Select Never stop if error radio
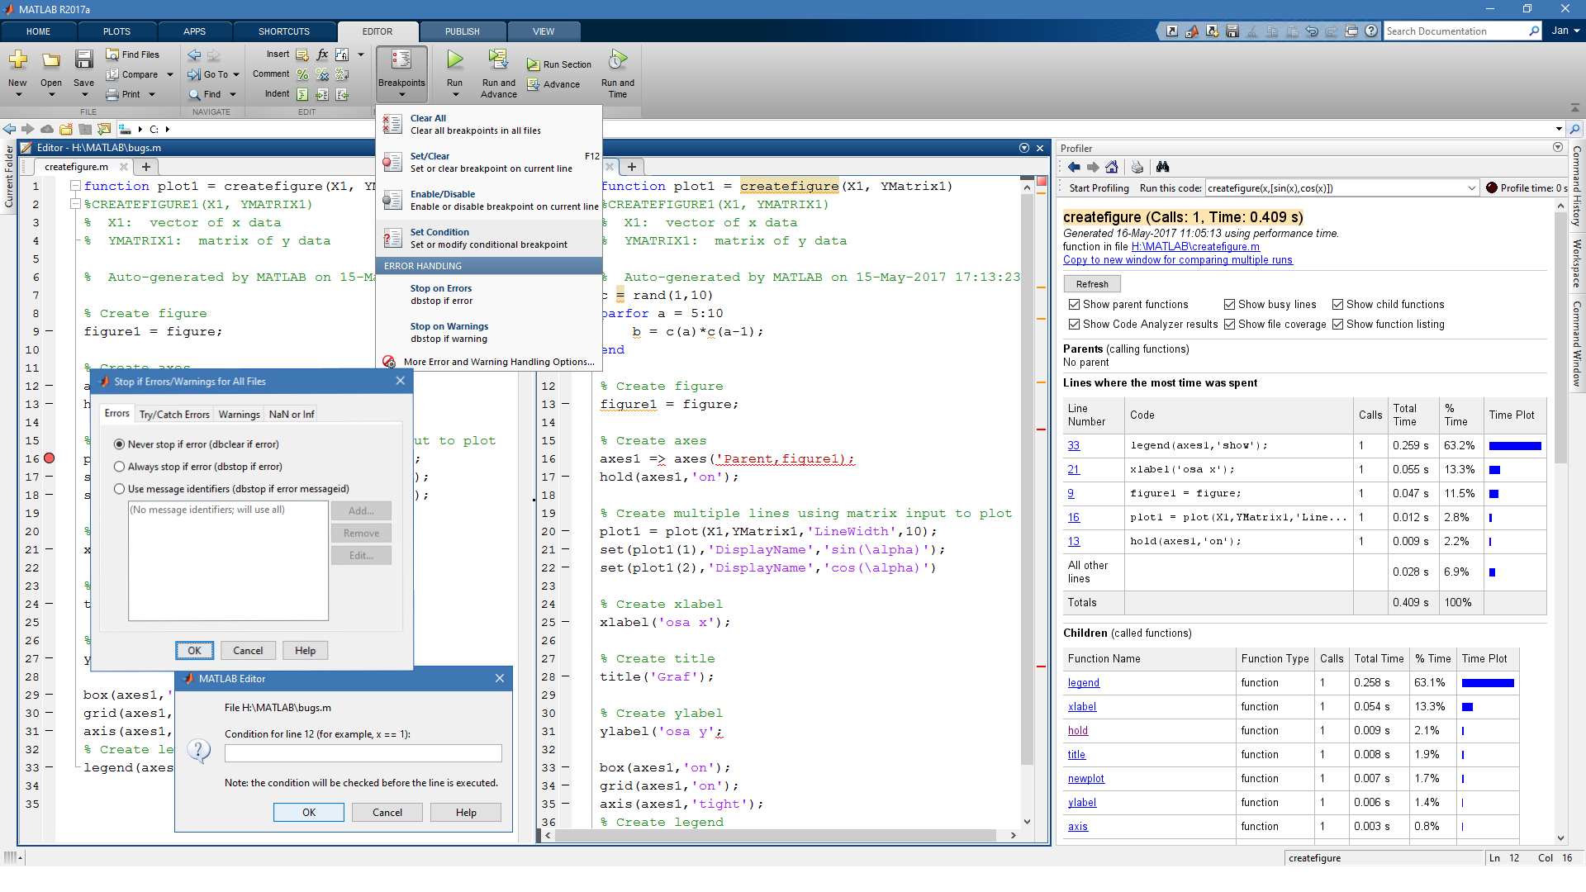The height and width of the screenshot is (892, 1586). tap(119, 444)
